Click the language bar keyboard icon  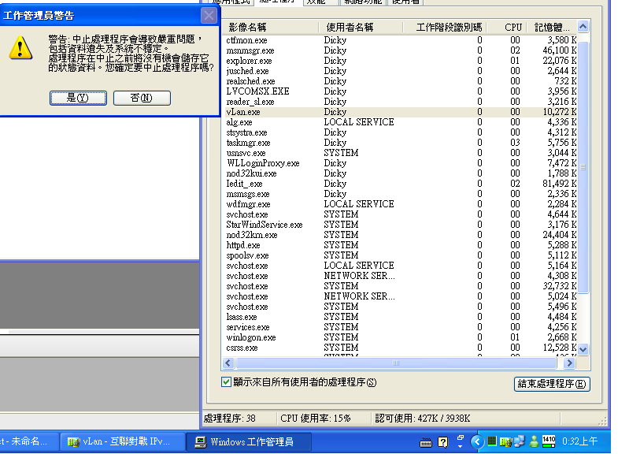click(426, 442)
